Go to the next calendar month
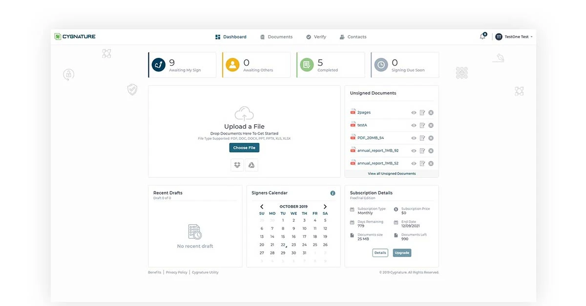The image size is (586, 306). point(325,206)
